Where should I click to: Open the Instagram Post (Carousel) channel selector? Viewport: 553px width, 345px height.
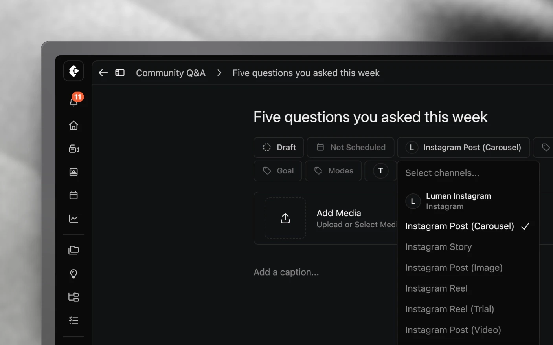click(463, 147)
